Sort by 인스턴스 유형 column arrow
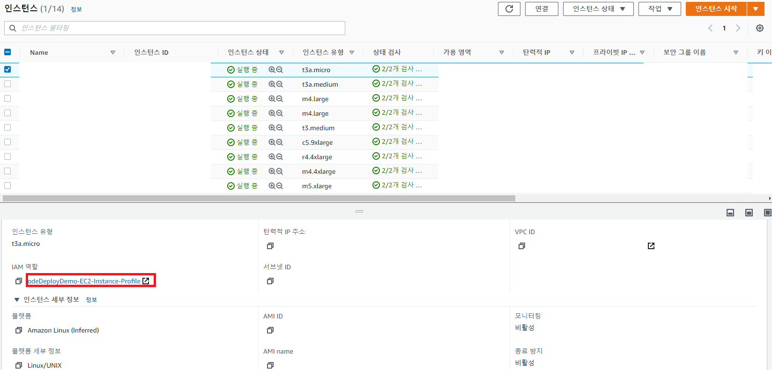 click(x=352, y=52)
